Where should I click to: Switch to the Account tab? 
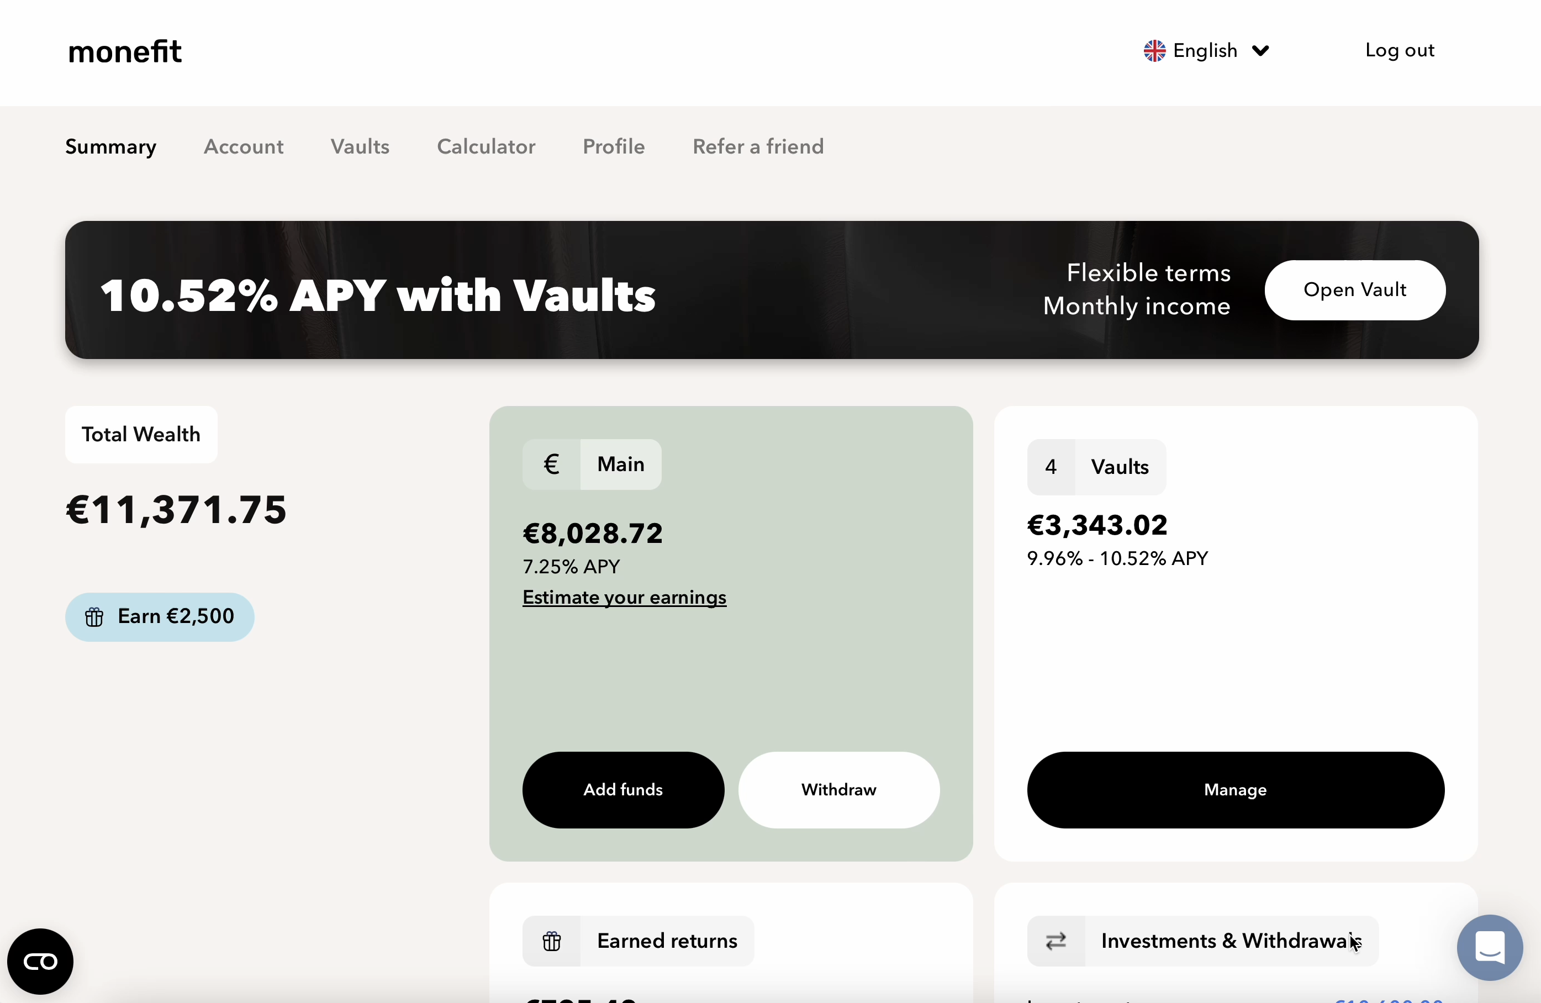pyautogui.click(x=244, y=147)
